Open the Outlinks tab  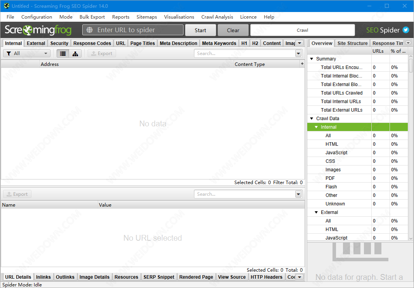65,277
